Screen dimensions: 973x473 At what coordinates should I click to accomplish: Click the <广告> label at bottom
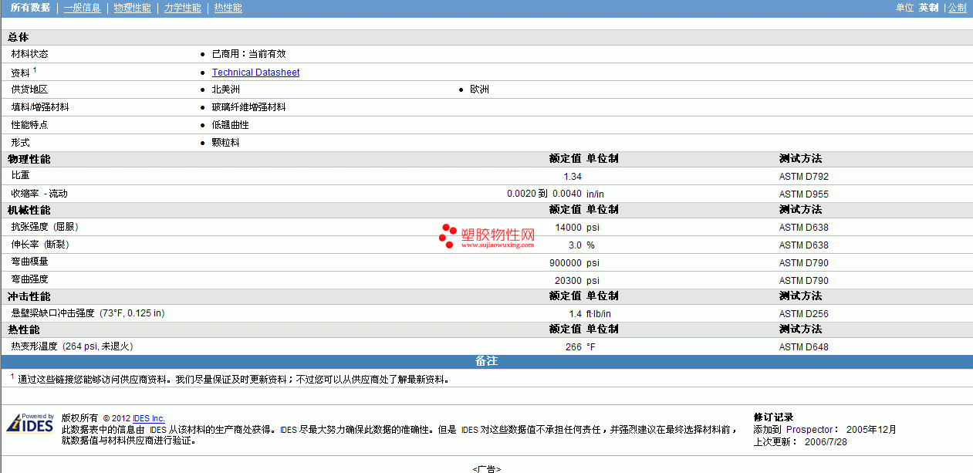click(x=486, y=468)
